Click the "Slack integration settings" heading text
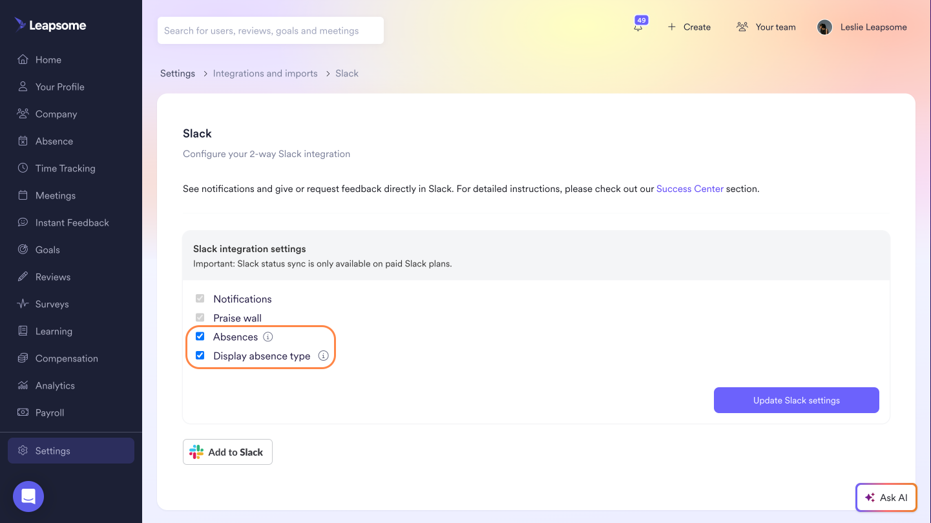The height and width of the screenshot is (523, 931). [x=249, y=249]
